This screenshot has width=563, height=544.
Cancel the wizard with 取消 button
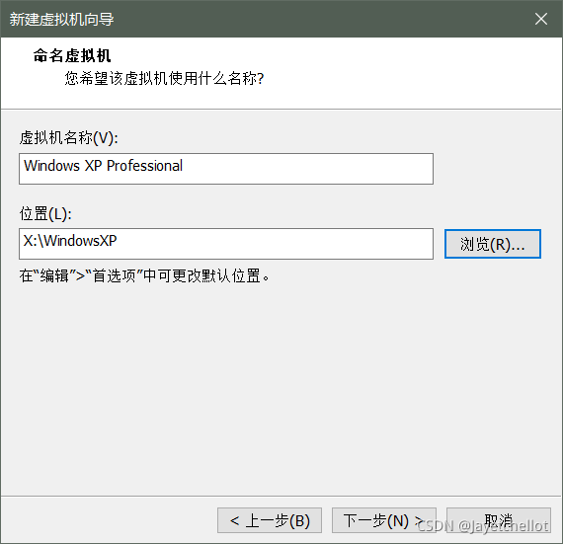pyautogui.click(x=499, y=520)
